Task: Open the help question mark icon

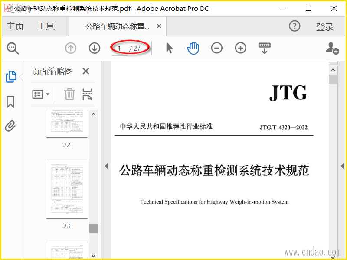Action: tap(295, 26)
